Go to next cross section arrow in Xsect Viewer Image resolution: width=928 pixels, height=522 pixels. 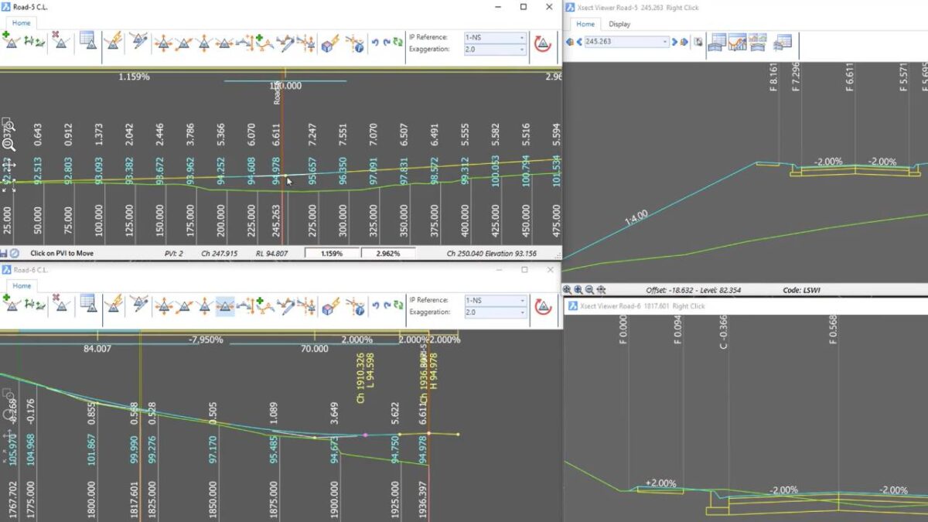point(674,42)
